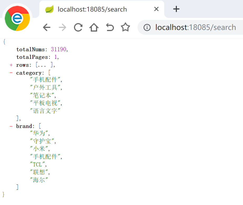This screenshot has width=243, height=205.
Task: Click the rows key label
Action: pos(23,65)
